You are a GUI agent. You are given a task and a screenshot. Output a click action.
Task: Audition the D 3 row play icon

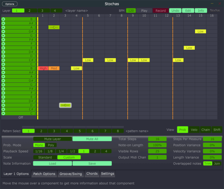tap(3, 56)
